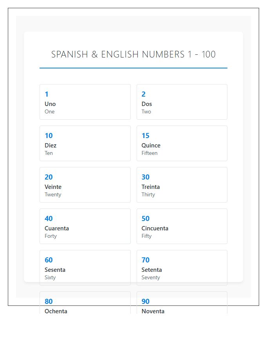Select the number 10 card number
Viewport: 274px width, 352px height.
pos(49,136)
